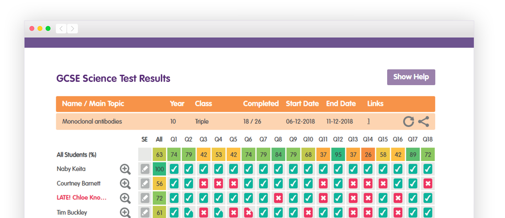Click the Monoclonal antibodies topic name
This screenshot has height=218, width=505.
pyautogui.click(x=92, y=122)
